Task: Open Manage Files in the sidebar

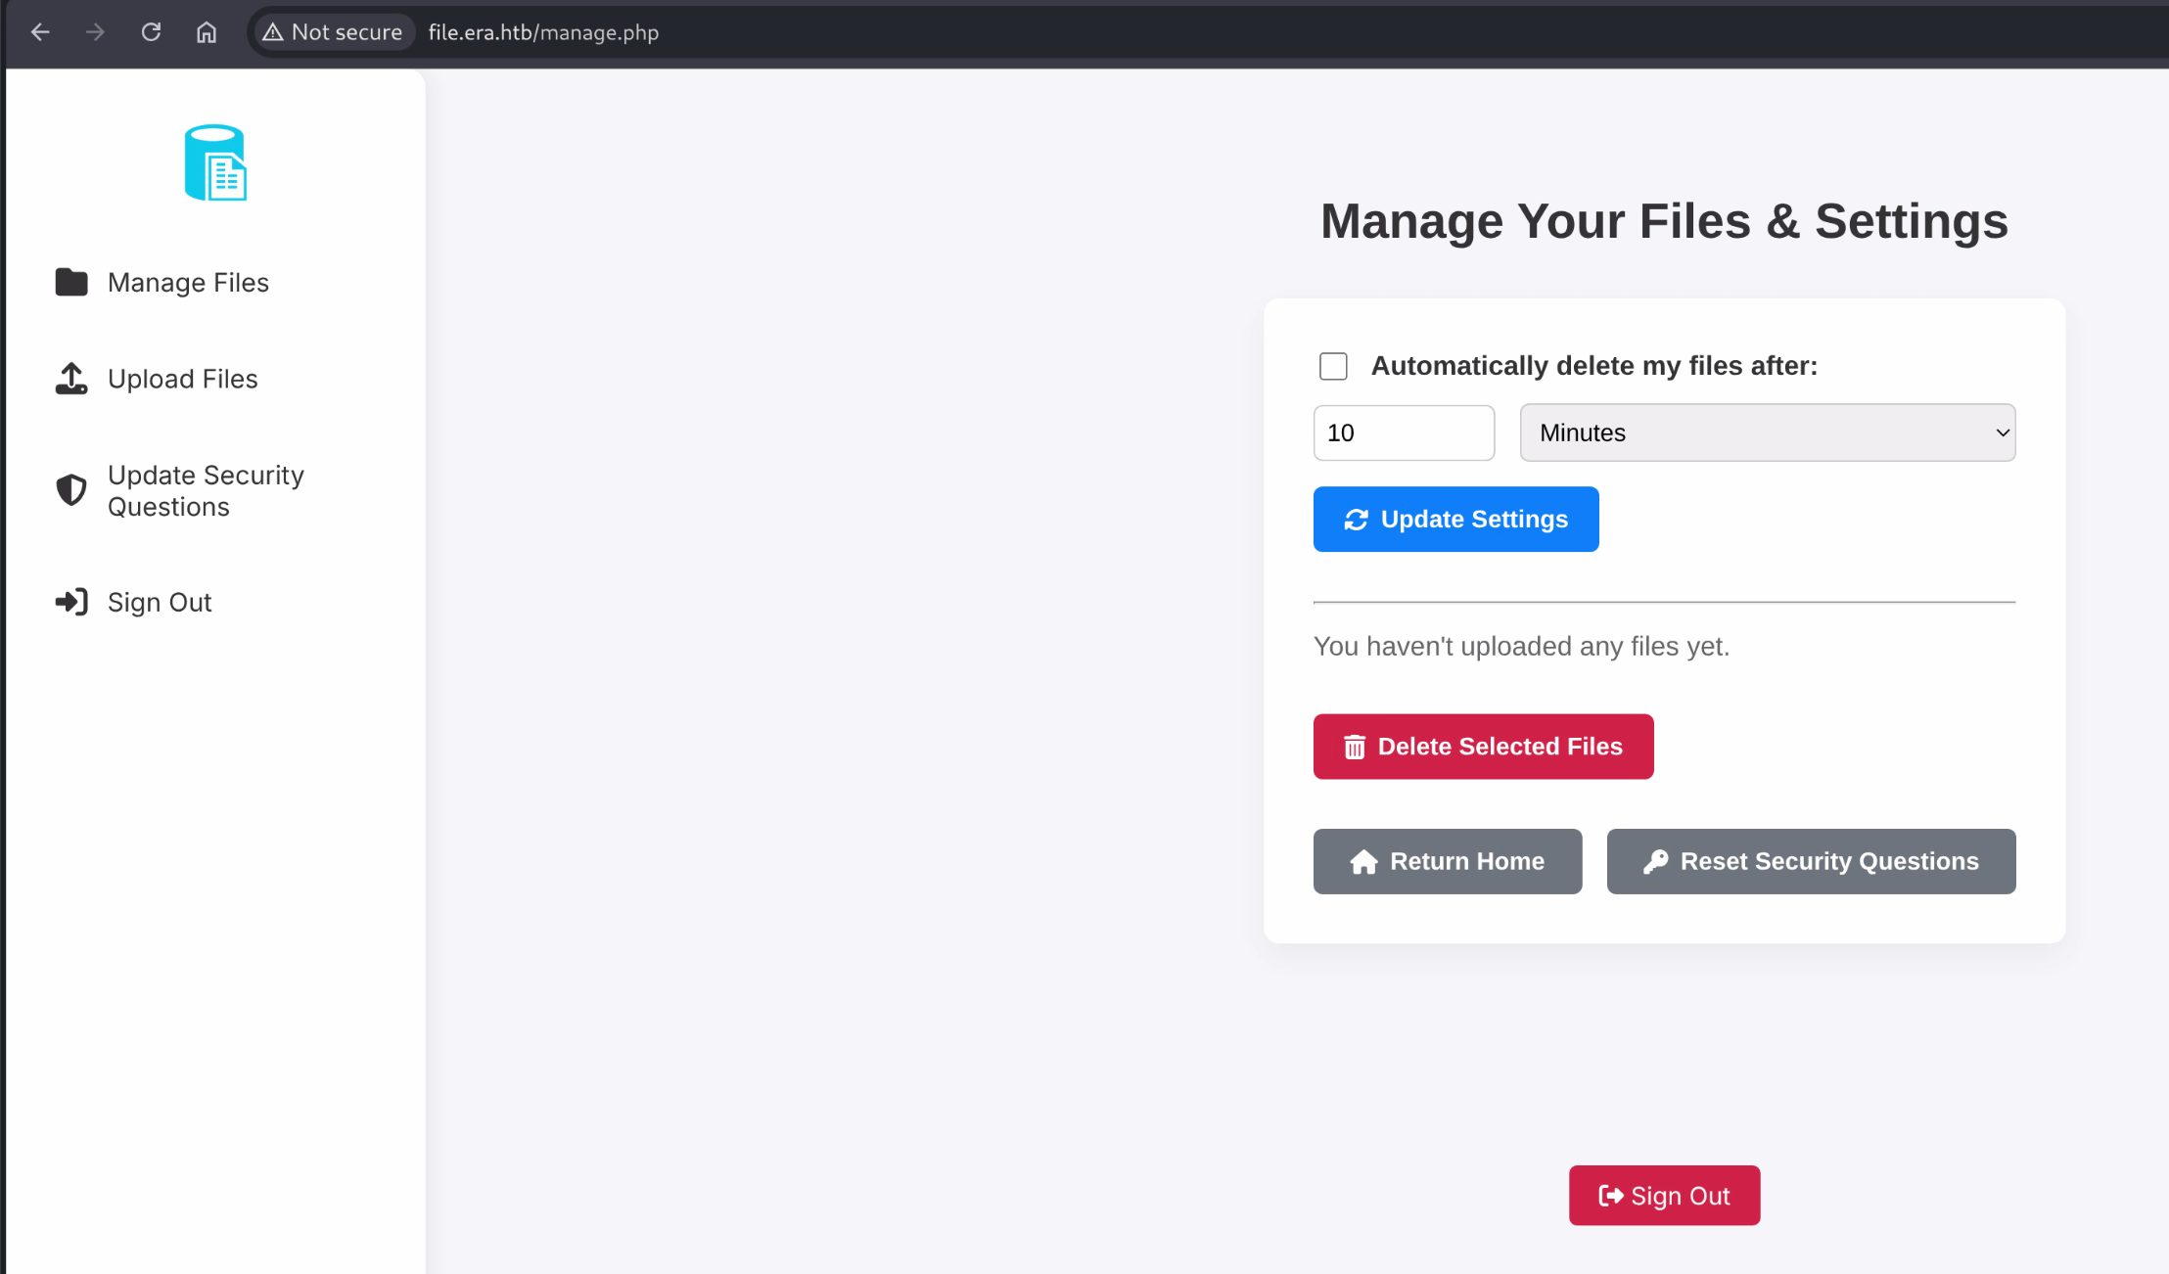Action: pos(188,283)
